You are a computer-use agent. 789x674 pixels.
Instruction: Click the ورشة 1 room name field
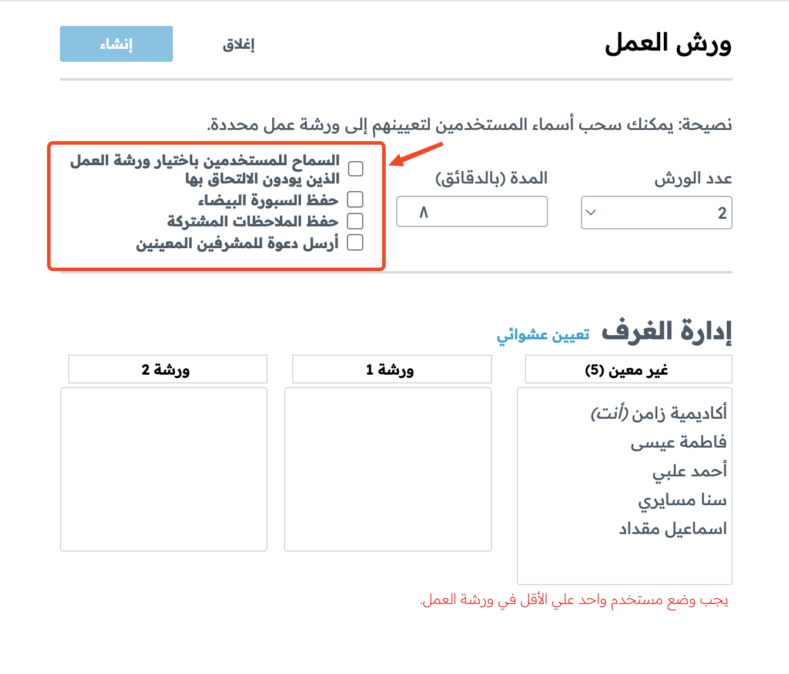(392, 369)
